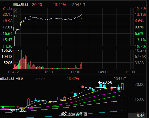Screen dimensions: 149x118
Task: Click the latest red daily candlestick
Action: pos(122,87)
